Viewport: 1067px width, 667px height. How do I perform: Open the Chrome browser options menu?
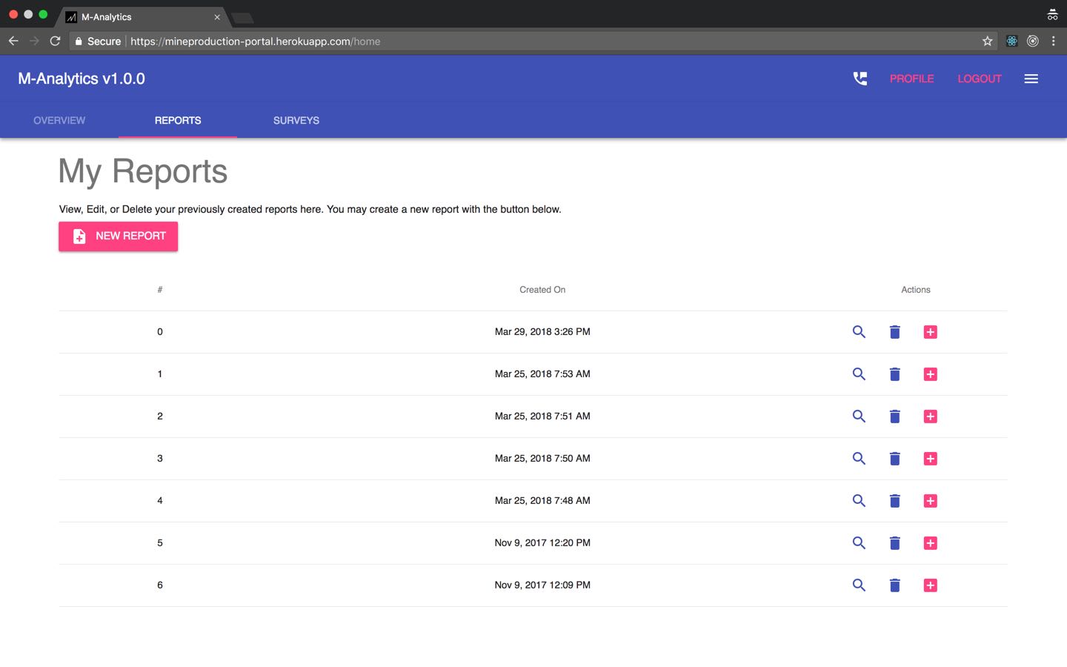pos(1054,41)
